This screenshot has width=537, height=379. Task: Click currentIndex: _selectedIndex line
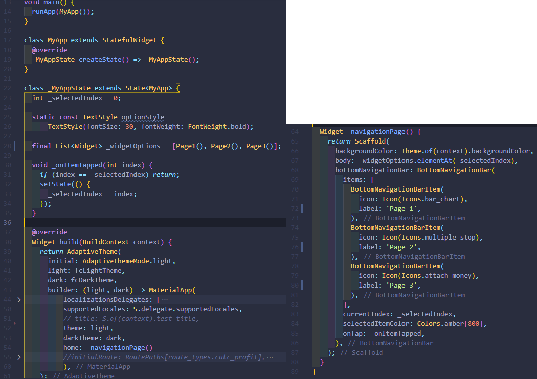[x=399, y=314]
